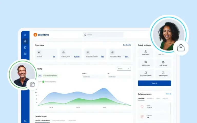The width and height of the screenshot is (197, 123).
Task: Click the Subscription quick action icon
Action: [163, 73]
